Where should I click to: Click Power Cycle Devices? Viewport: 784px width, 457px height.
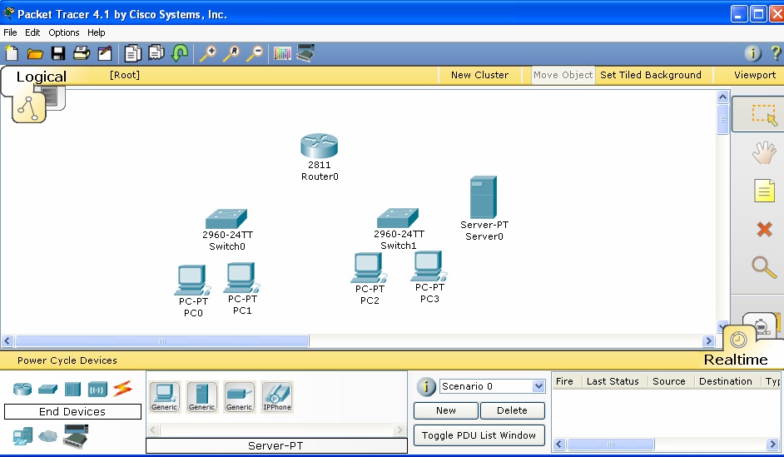pyautogui.click(x=67, y=360)
